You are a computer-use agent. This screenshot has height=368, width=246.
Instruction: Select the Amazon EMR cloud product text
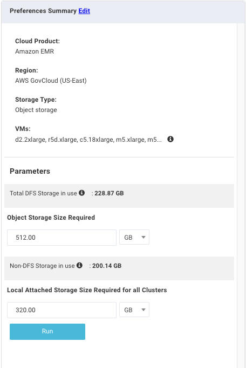point(35,51)
